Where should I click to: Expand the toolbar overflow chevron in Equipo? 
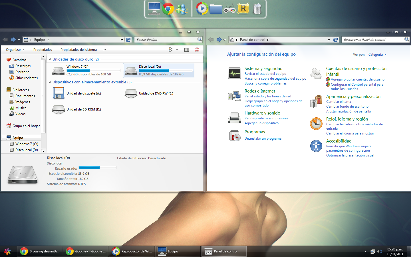(x=104, y=50)
